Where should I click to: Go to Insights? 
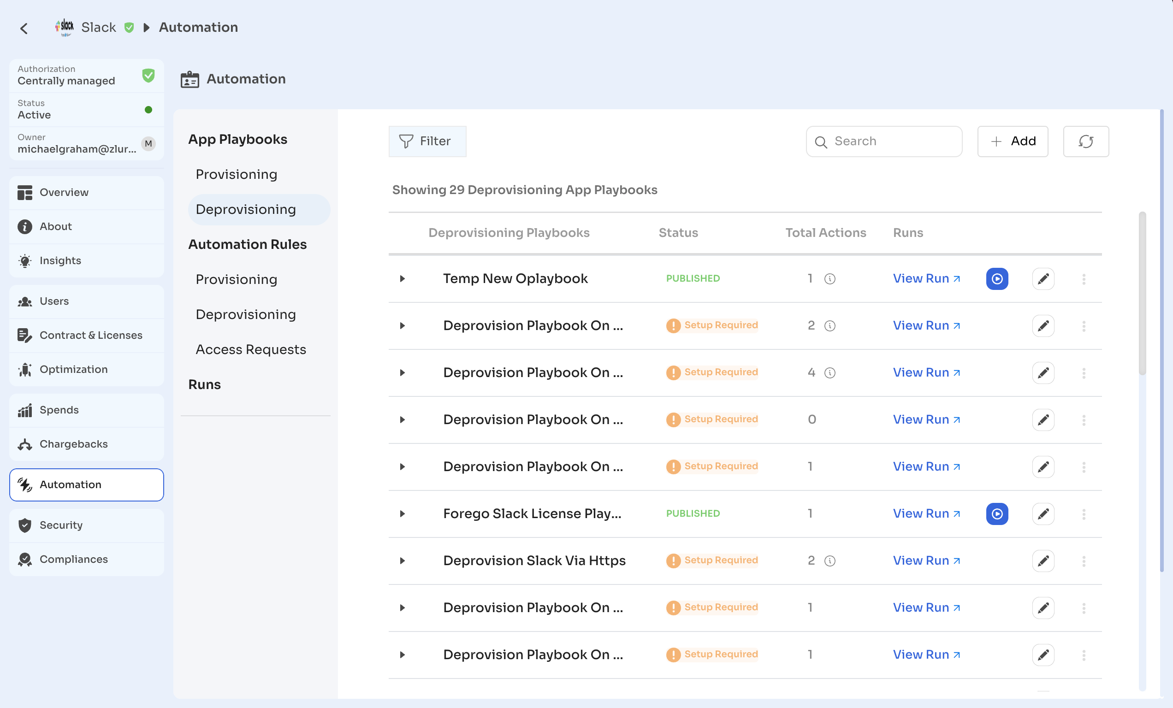click(x=86, y=261)
